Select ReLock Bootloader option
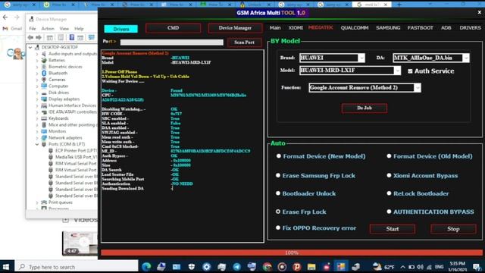 coord(389,193)
